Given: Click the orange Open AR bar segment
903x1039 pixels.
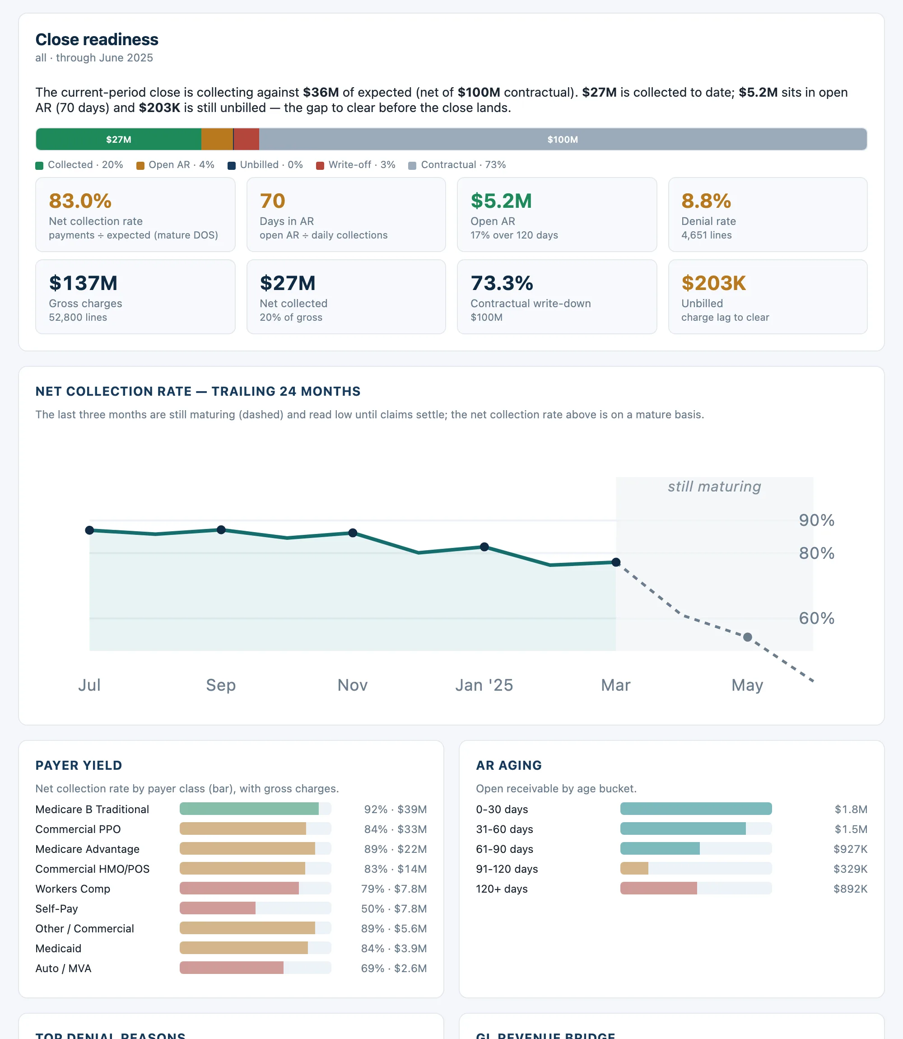Looking at the screenshot, I should coord(217,139).
